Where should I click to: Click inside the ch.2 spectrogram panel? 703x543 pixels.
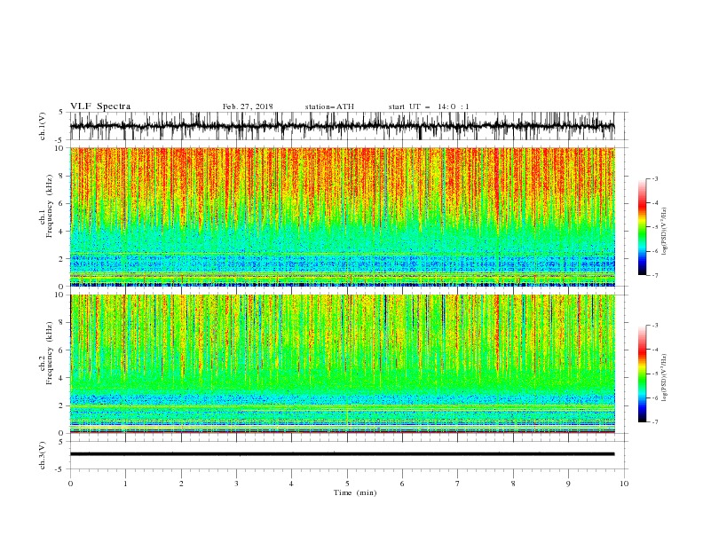(x=342, y=364)
